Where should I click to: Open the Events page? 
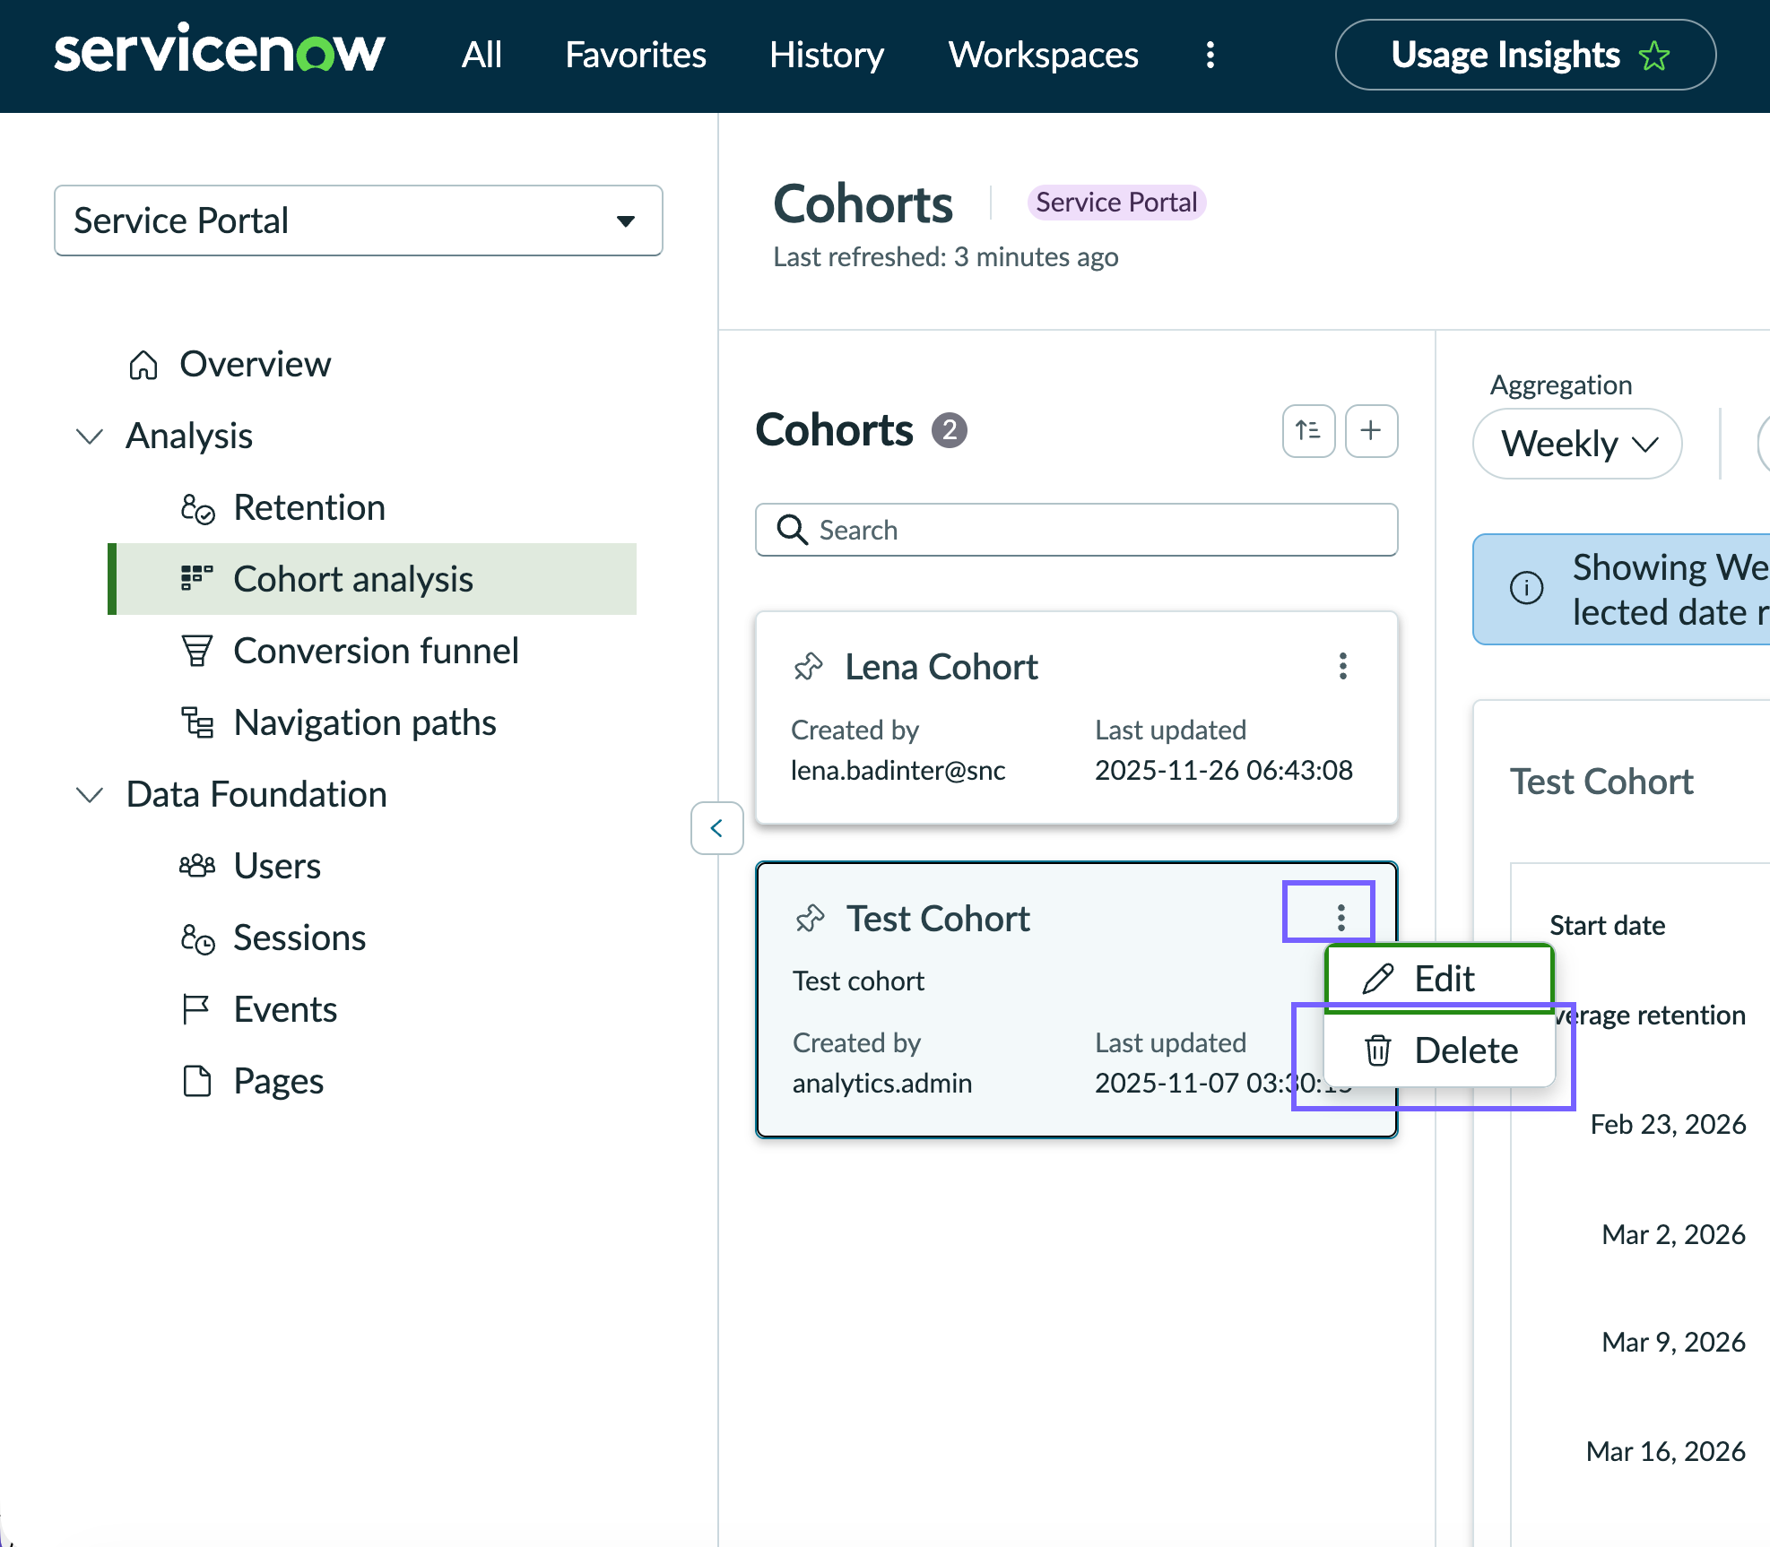pyautogui.click(x=285, y=1009)
